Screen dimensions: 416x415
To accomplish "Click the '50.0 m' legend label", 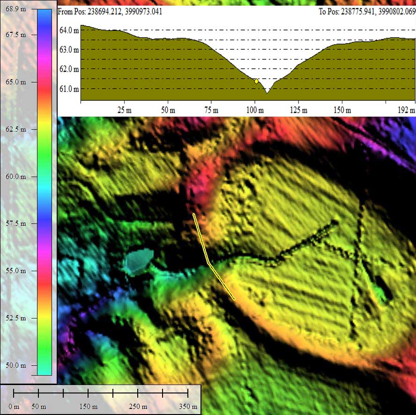I will point(16,365).
